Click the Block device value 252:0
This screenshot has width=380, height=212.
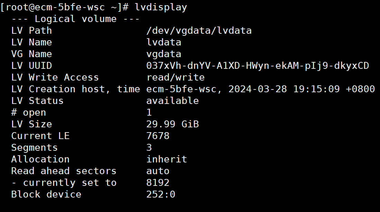(161, 194)
